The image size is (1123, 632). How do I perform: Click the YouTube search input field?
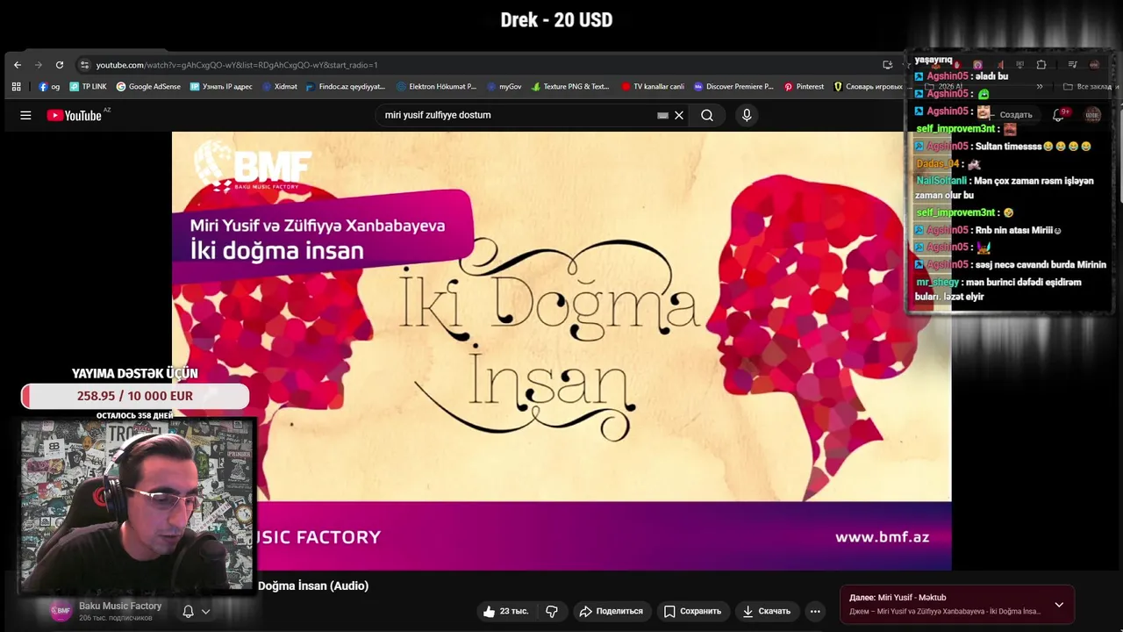518,115
